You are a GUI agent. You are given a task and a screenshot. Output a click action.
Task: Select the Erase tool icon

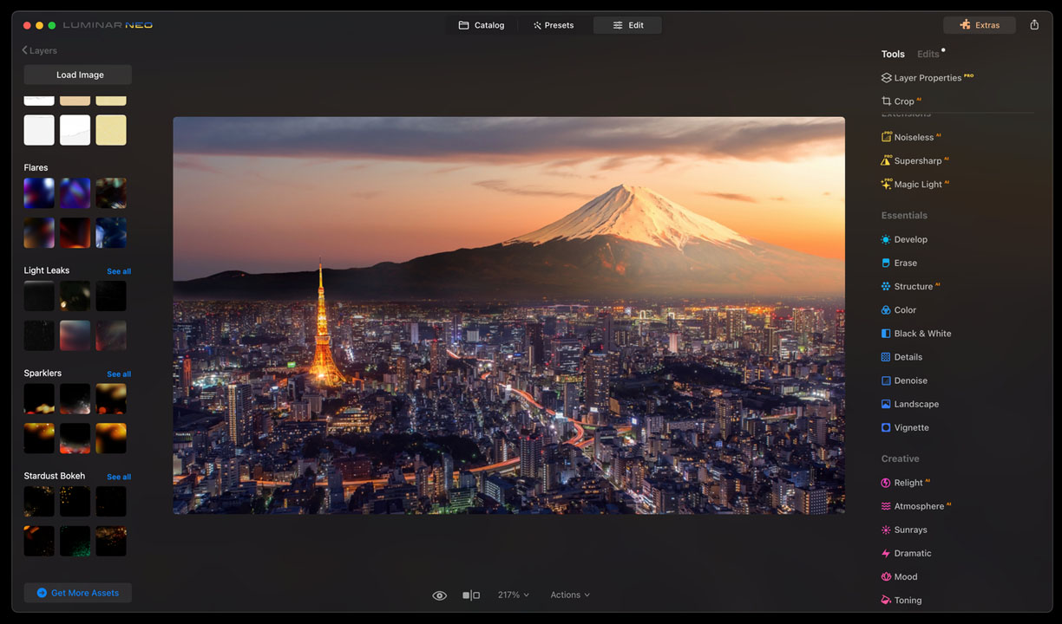point(886,263)
